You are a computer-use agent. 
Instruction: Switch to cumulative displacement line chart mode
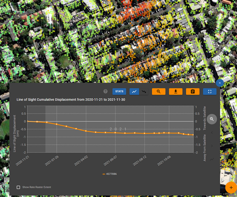(134, 92)
